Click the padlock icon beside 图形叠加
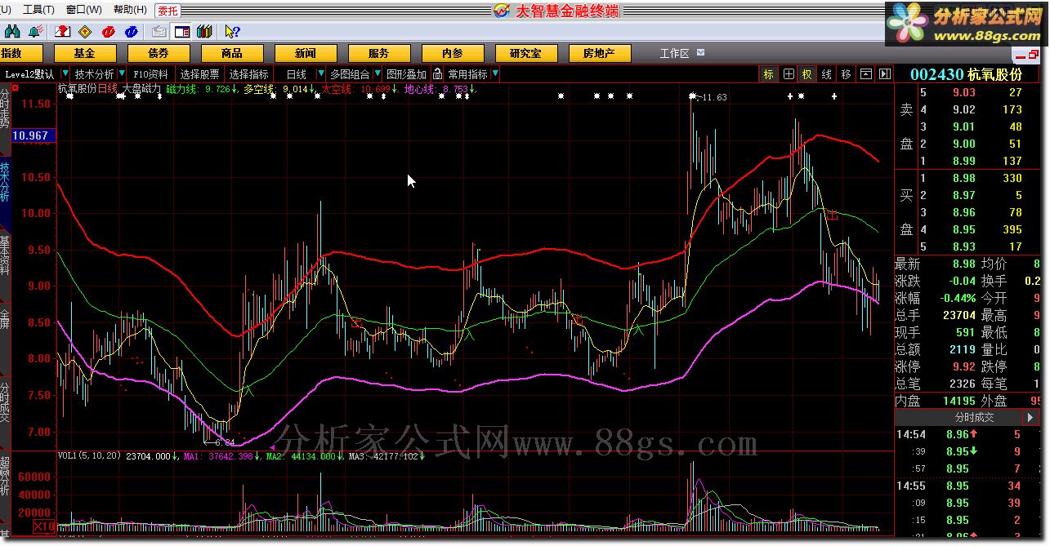This screenshot has height=546, width=1050. tap(438, 74)
